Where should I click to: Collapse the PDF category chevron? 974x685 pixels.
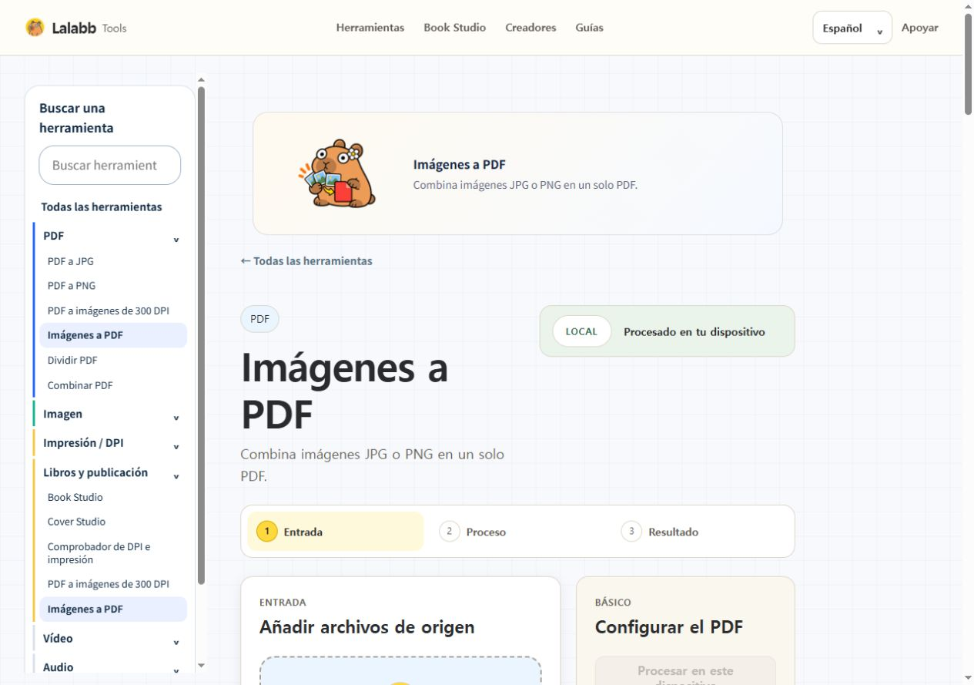(x=176, y=240)
